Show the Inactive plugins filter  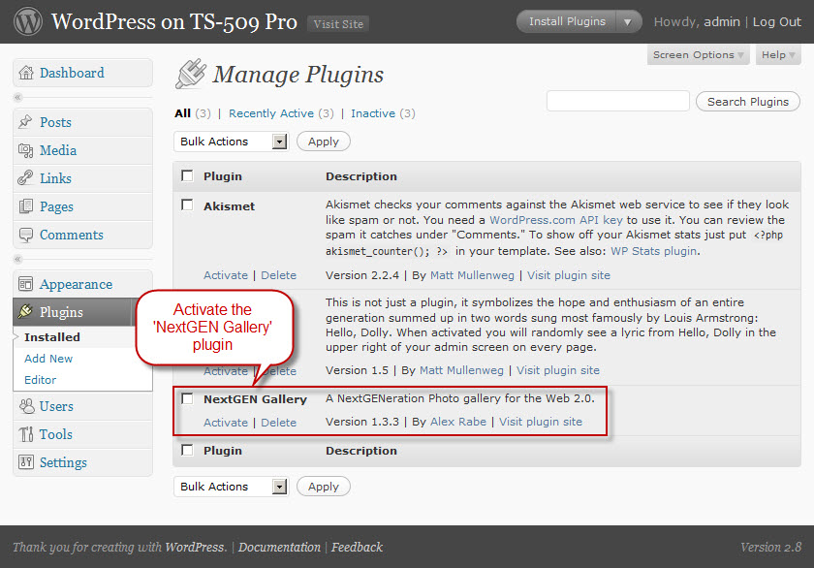pyautogui.click(x=372, y=113)
